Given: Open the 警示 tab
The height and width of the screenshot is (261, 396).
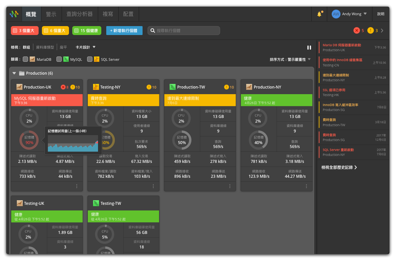Looking at the screenshot, I should pyautogui.click(x=51, y=14).
